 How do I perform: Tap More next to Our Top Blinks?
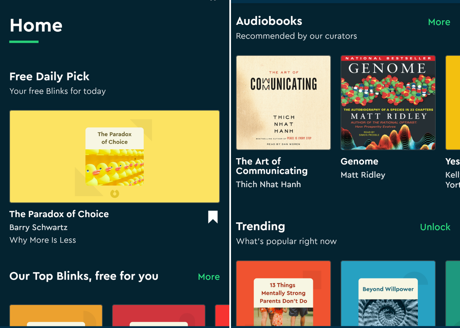209,277
